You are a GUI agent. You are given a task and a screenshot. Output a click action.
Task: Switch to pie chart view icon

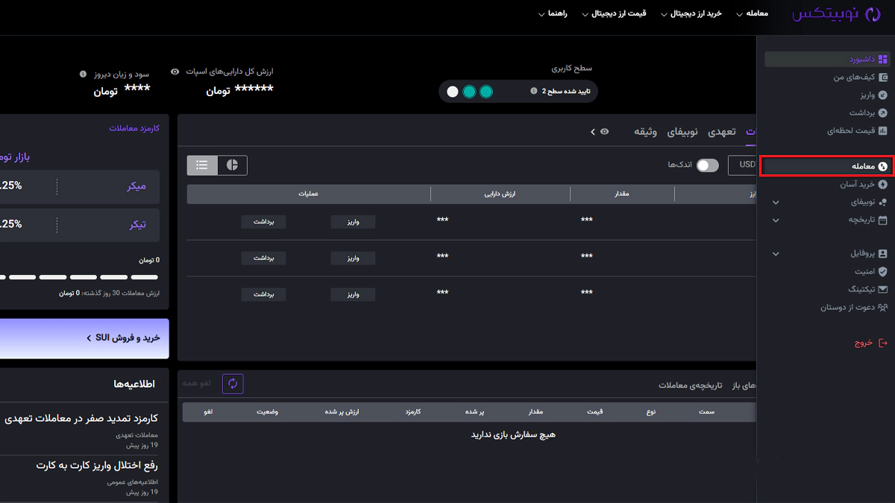[x=232, y=165]
